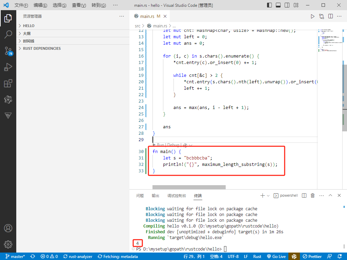Click the Debug code lens above main

pyautogui.click(x=173, y=145)
